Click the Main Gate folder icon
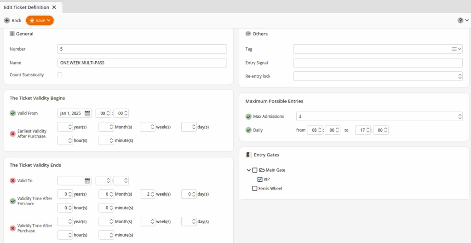Viewport: 471px width, 243px height. (x=262, y=170)
